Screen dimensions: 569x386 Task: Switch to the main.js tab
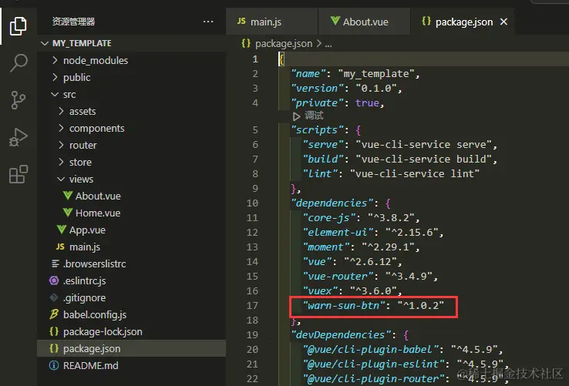272,22
